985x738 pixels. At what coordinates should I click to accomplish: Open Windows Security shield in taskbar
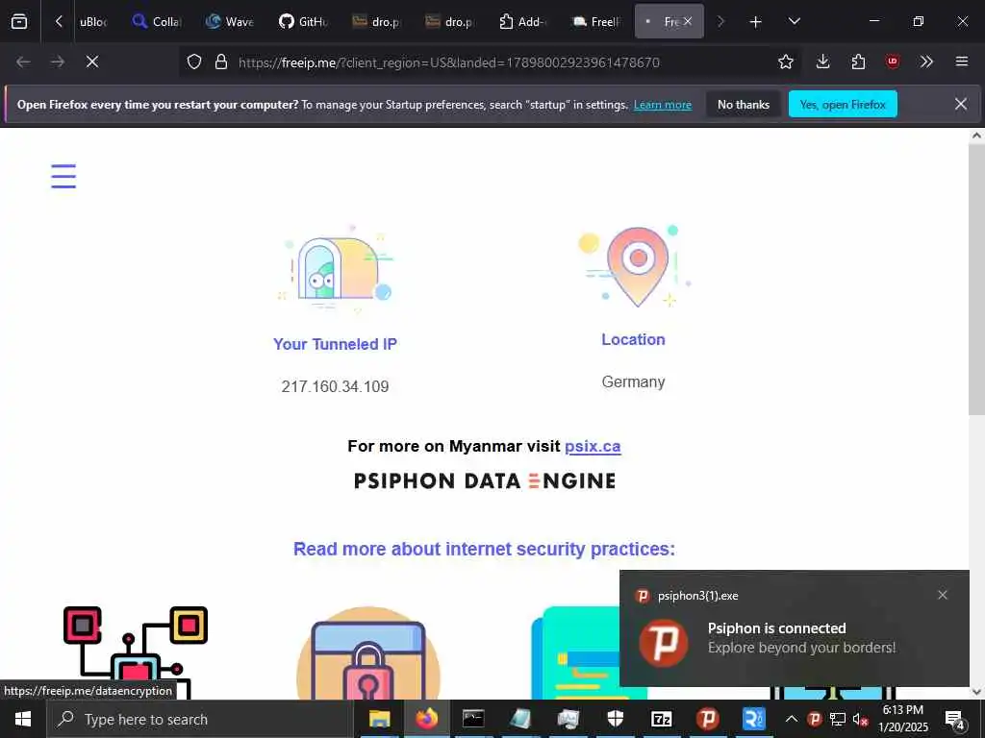coord(615,719)
